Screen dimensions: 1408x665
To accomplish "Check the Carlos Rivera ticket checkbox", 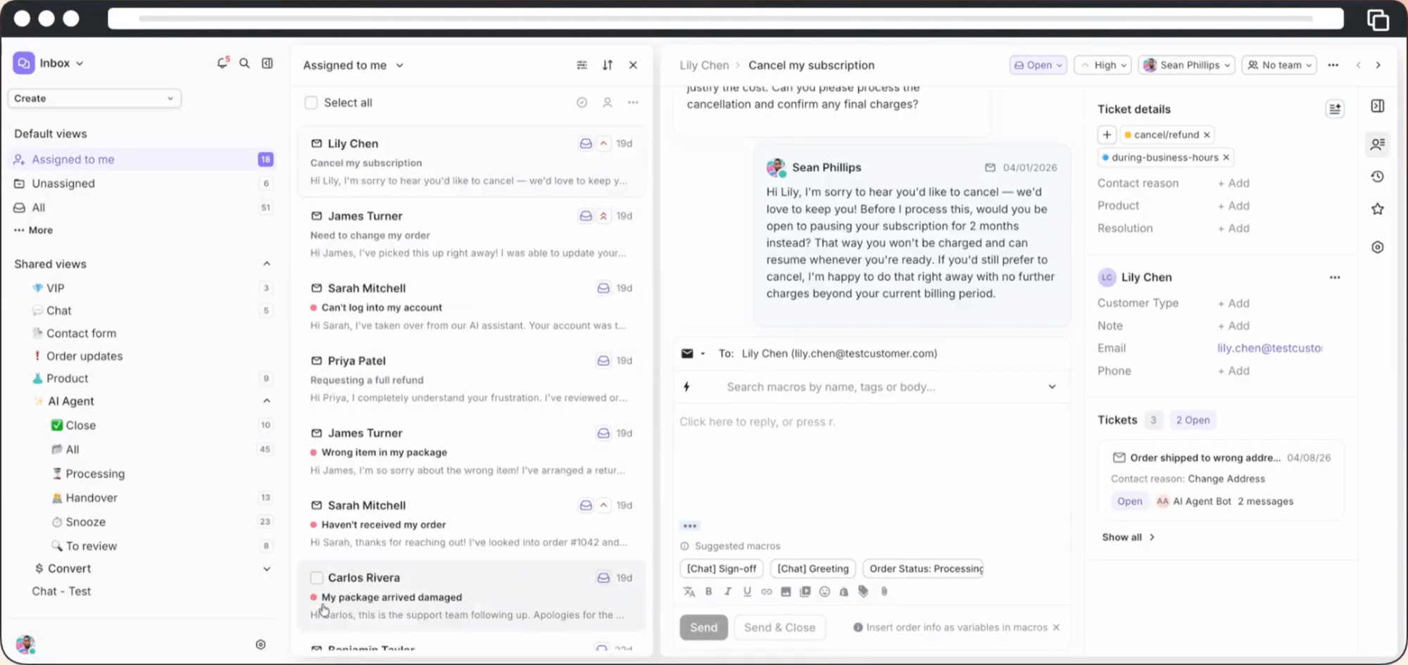I will click(317, 578).
